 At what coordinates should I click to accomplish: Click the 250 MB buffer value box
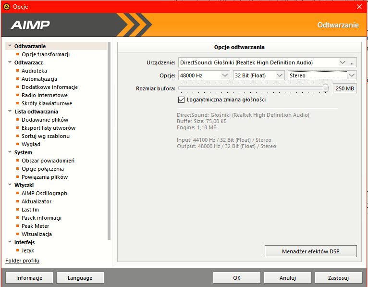[344, 88]
